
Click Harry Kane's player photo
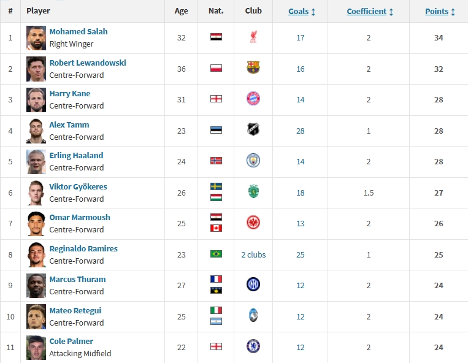[36, 100]
